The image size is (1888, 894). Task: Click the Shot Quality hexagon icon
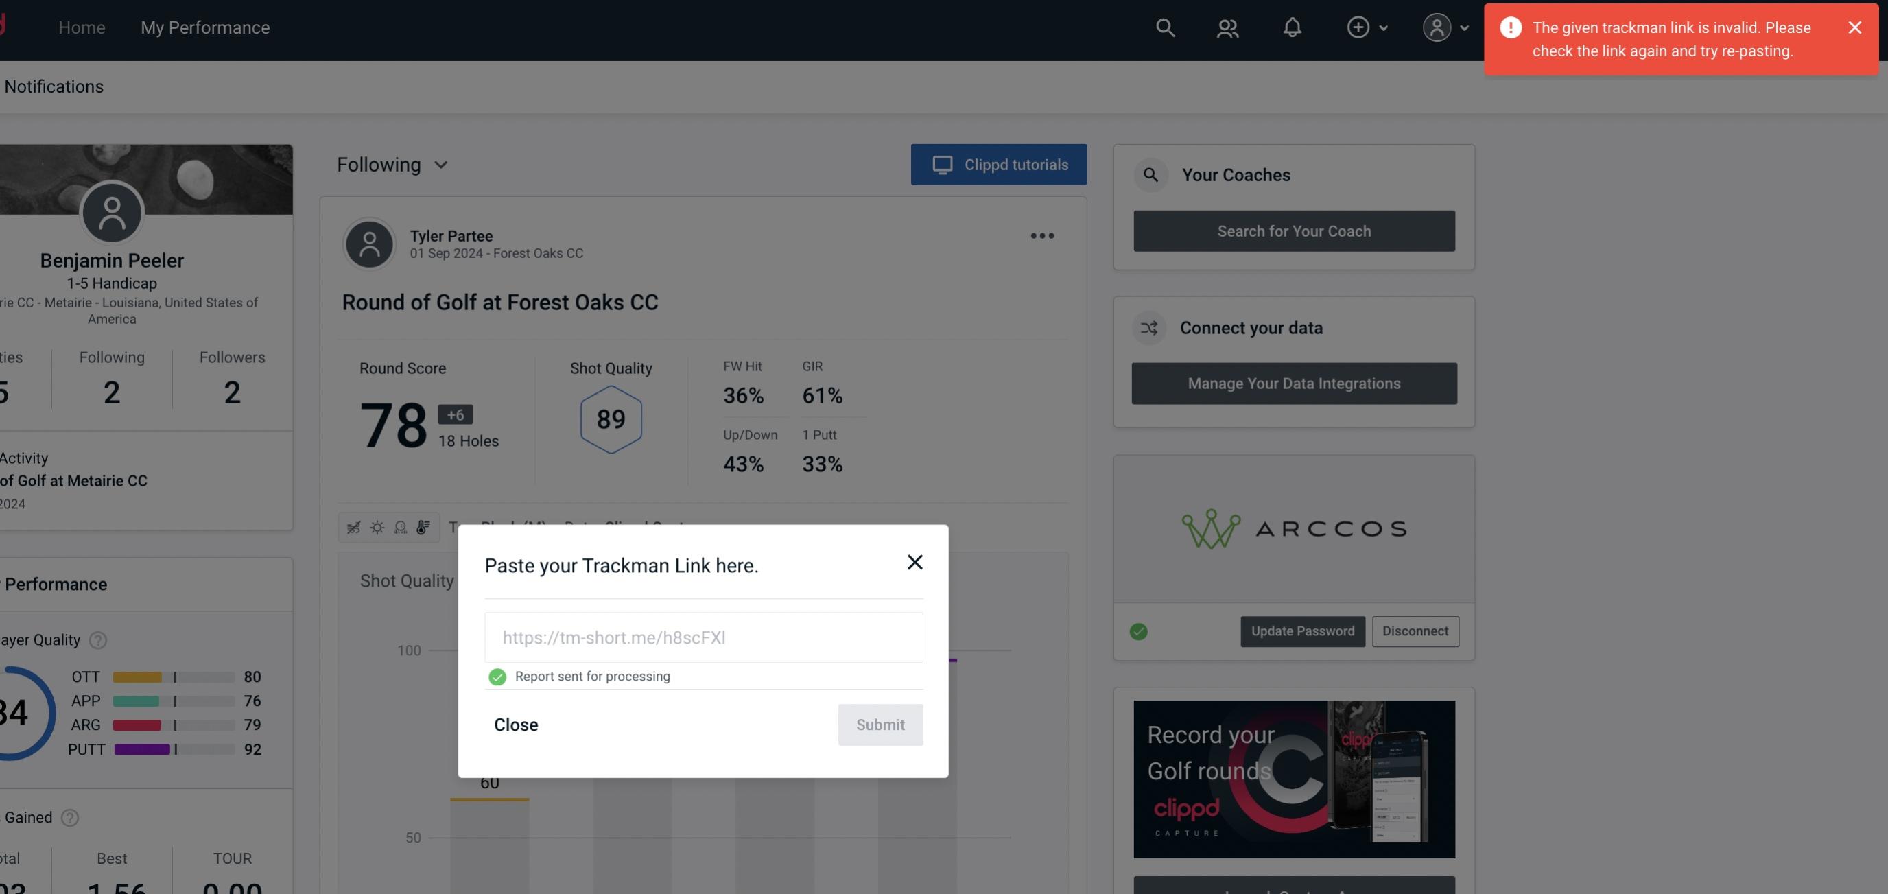611,419
